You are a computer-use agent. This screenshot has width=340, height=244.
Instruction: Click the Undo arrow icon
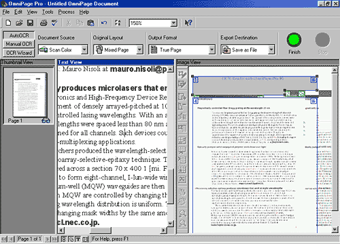[104, 23]
